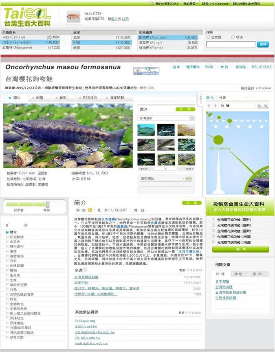This screenshot has width=275, height=352.
Task: Open the taiwan.net.tw link
Action: (86, 326)
